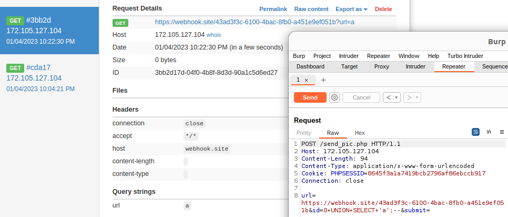The height and width of the screenshot is (217, 508).
Task: Click the Cancel button in Repeater
Action: 361,97
